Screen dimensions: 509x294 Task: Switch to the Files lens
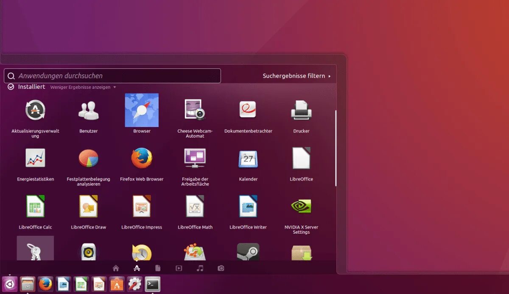[x=158, y=268]
